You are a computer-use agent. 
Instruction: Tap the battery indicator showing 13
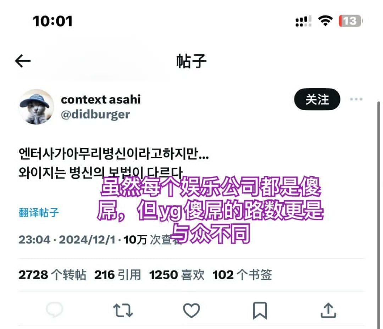tap(350, 21)
